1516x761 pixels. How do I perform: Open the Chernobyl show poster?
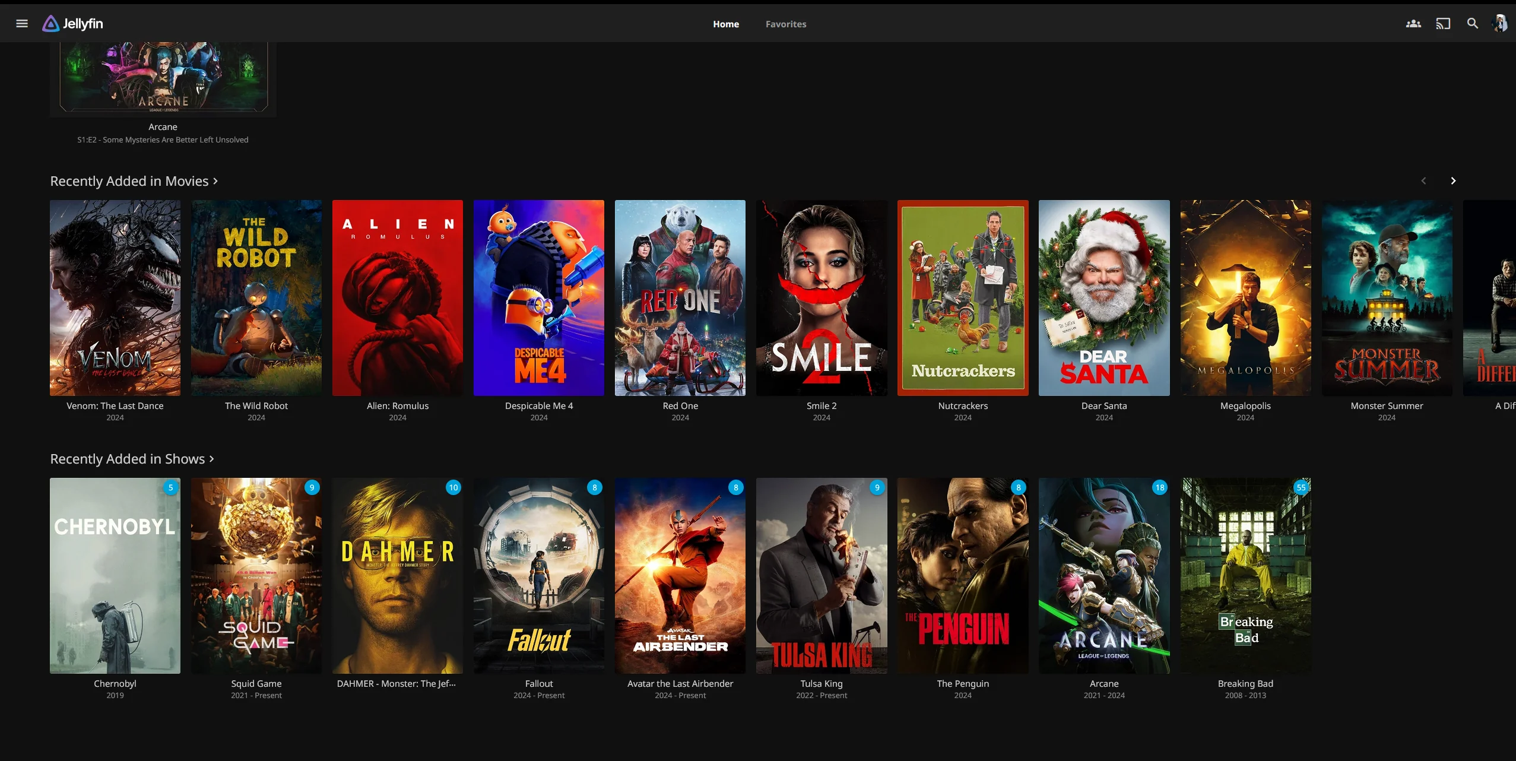pos(115,576)
